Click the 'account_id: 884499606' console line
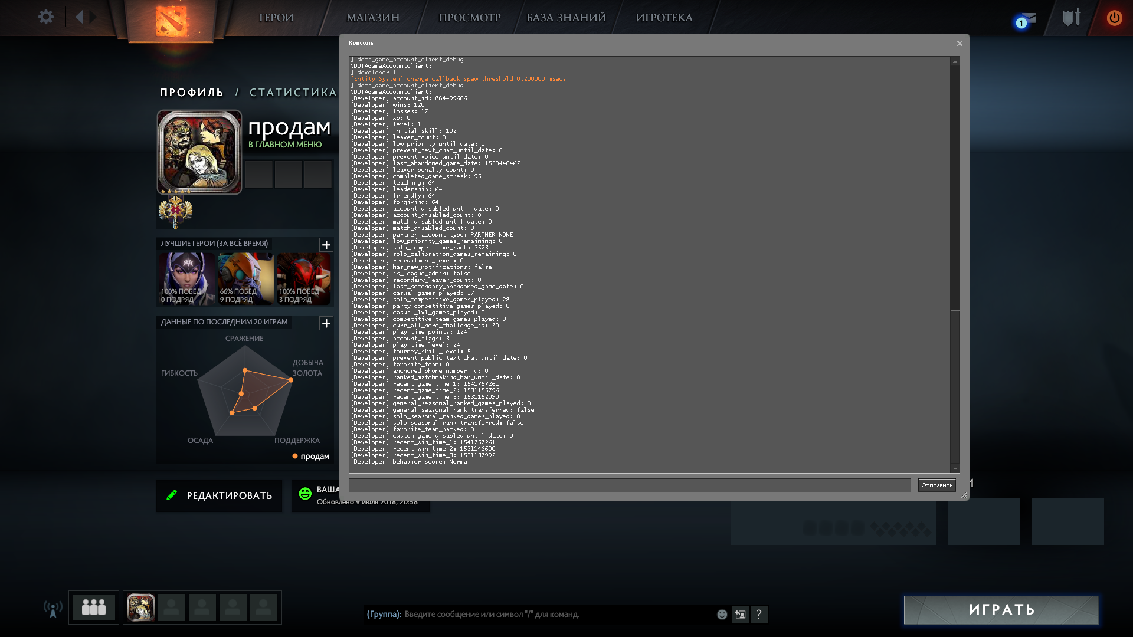The width and height of the screenshot is (1133, 637). (x=409, y=98)
